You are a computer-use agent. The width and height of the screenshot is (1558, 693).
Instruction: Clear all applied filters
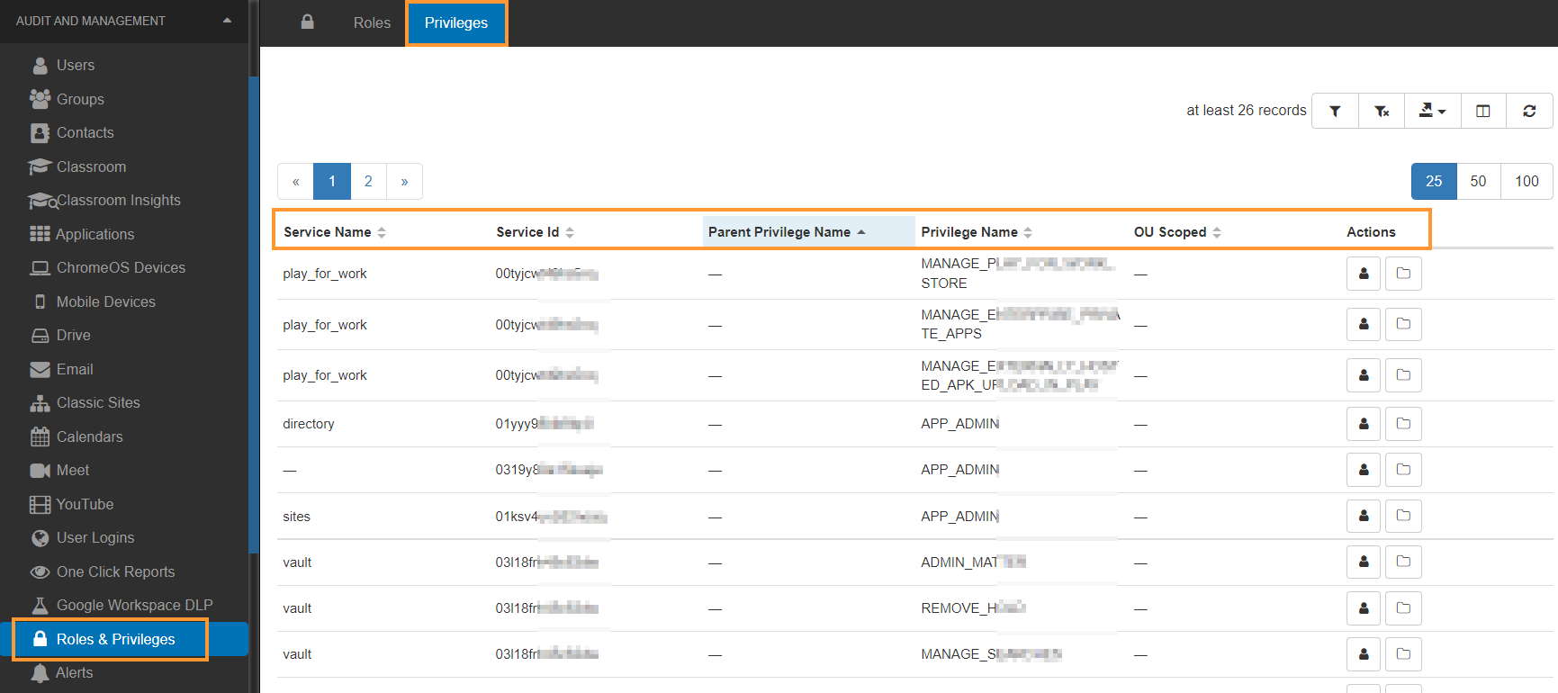click(x=1382, y=111)
